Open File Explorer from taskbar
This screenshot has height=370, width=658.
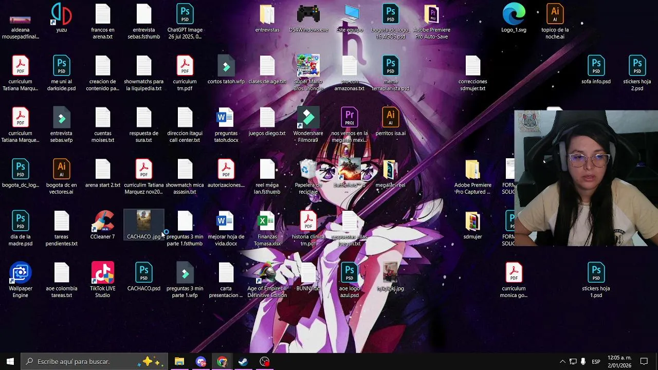(x=179, y=361)
